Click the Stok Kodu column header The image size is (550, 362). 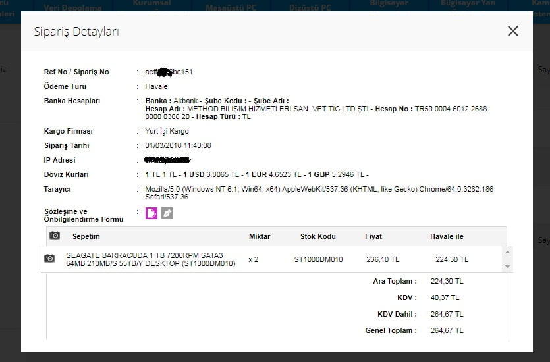click(317, 236)
